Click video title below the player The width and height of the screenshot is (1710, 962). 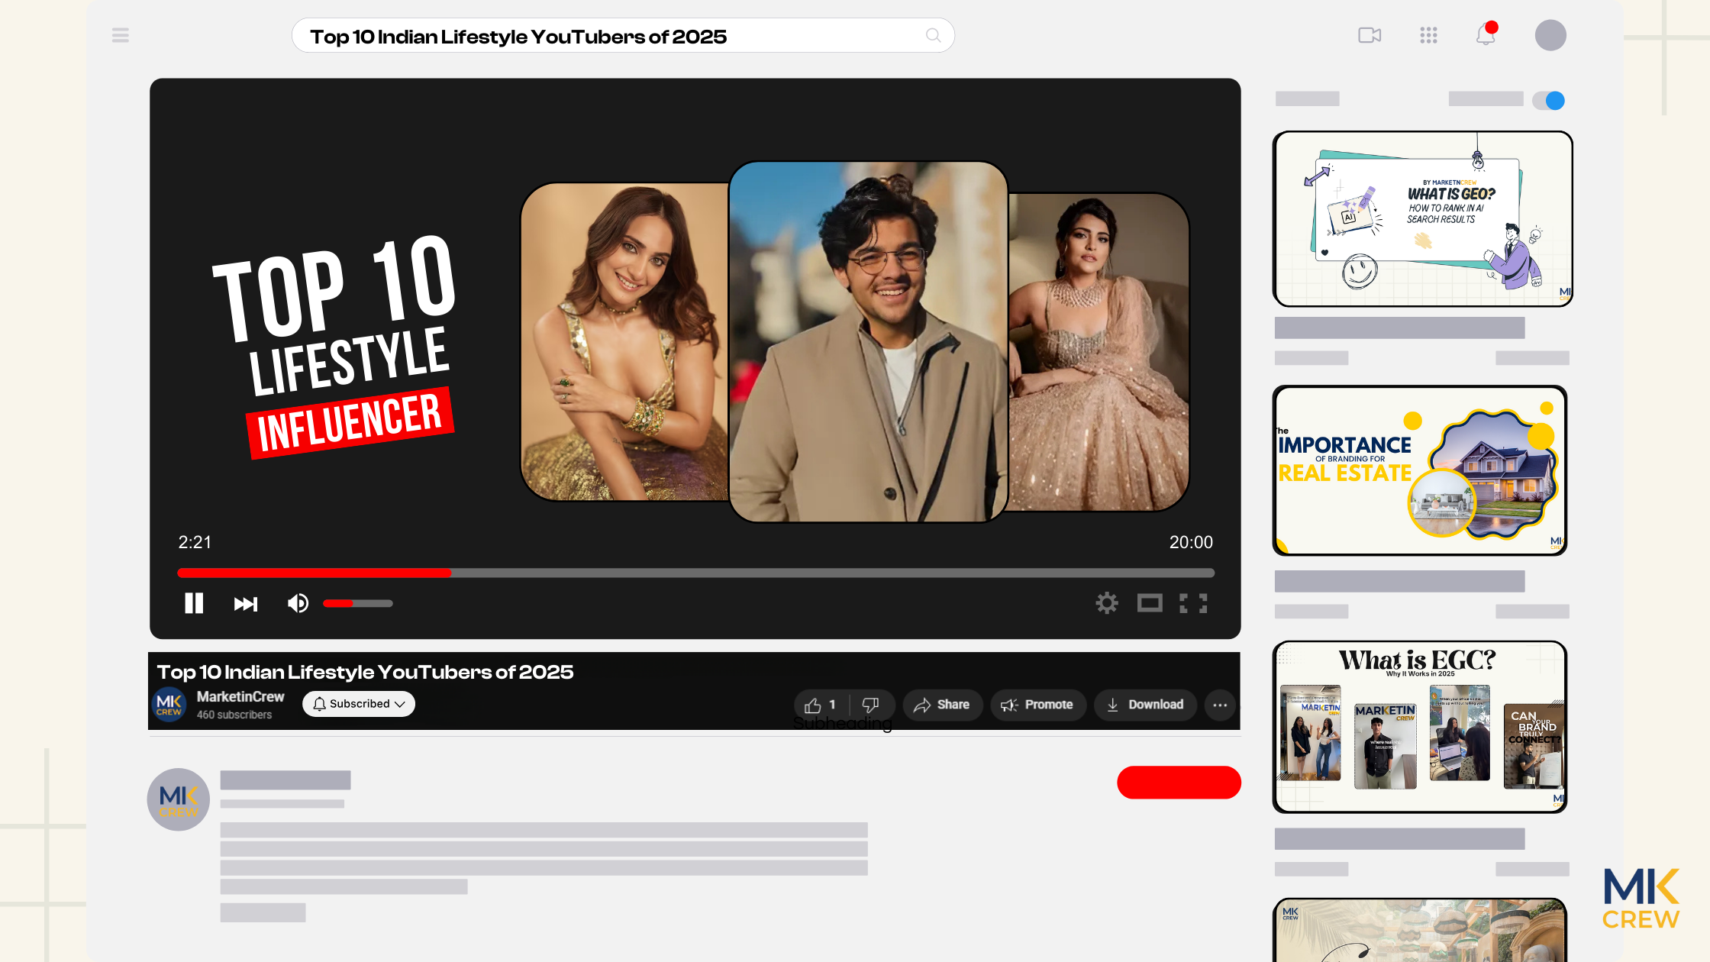click(x=365, y=672)
